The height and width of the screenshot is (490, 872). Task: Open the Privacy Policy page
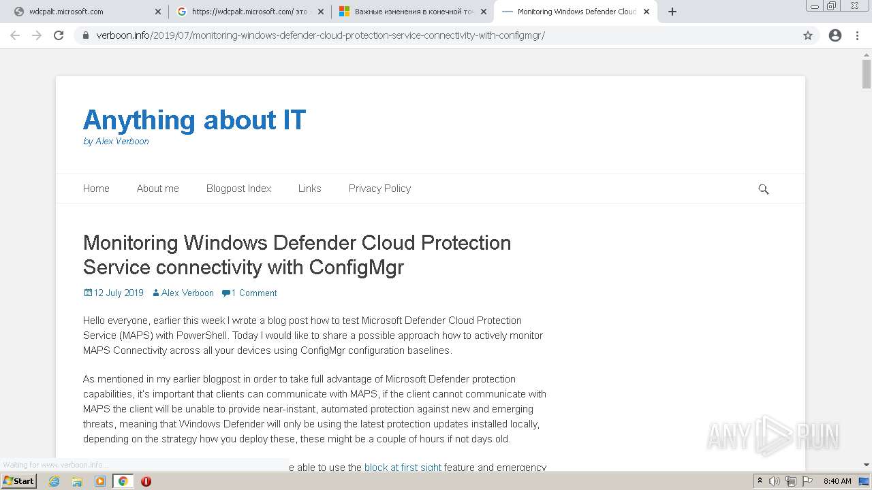[x=379, y=189]
